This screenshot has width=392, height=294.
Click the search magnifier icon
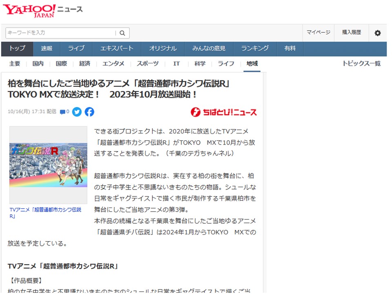(122, 33)
